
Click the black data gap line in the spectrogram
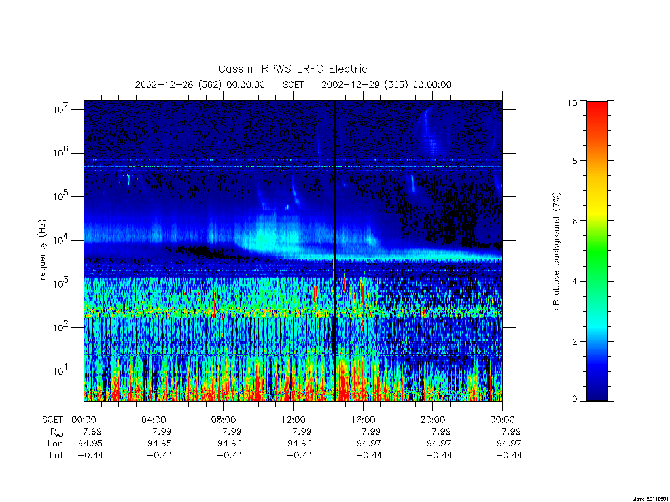(335, 250)
